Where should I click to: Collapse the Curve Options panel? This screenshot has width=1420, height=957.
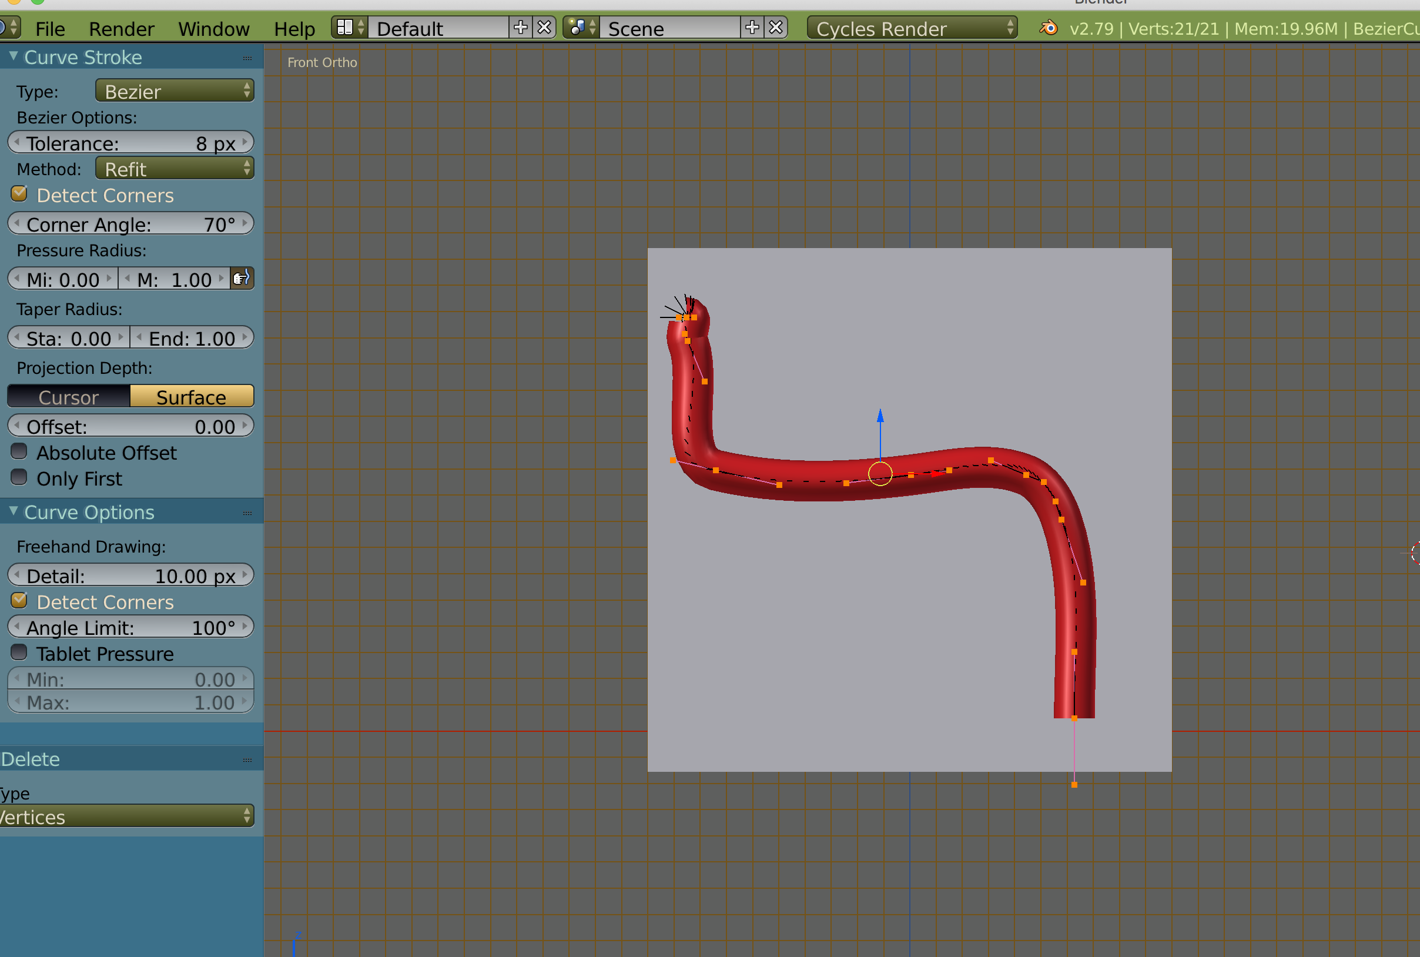[14, 511]
